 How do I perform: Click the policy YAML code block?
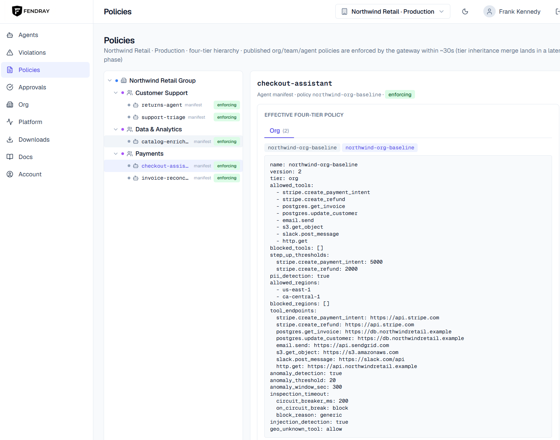pyautogui.click(x=408, y=296)
